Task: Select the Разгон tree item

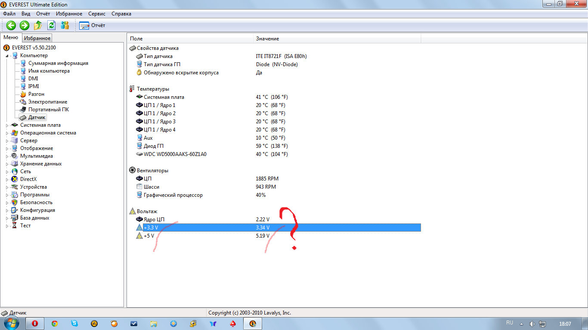Action: pos(36,94)
